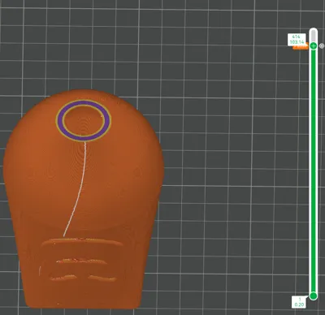Click the upper layer slider handle with plus

pyautogui.click(x=314, y=46)
